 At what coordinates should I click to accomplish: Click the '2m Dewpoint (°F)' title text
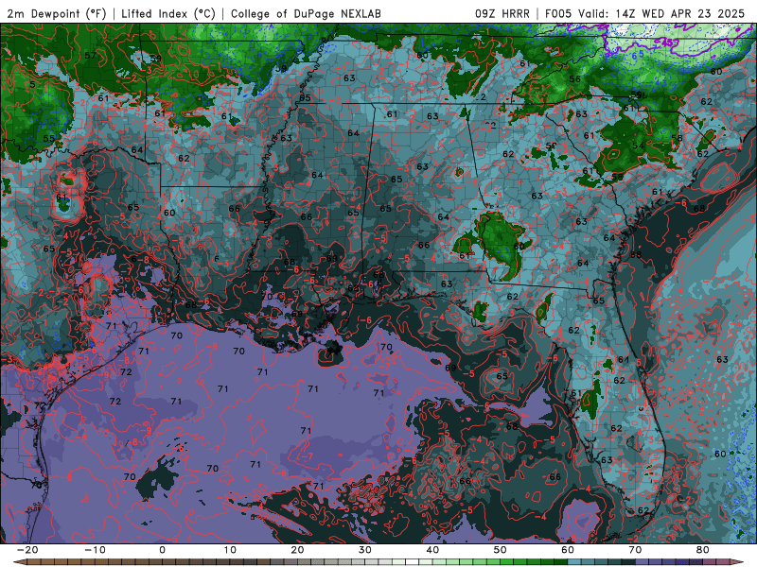click(x=57, y=13)
